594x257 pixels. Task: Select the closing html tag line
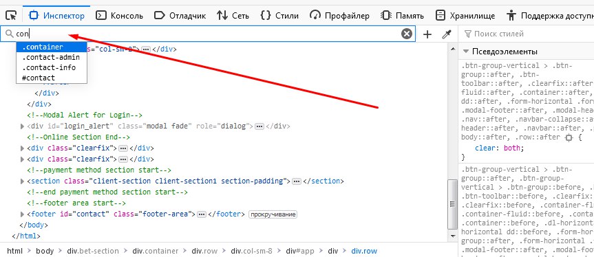coord(26,236)
